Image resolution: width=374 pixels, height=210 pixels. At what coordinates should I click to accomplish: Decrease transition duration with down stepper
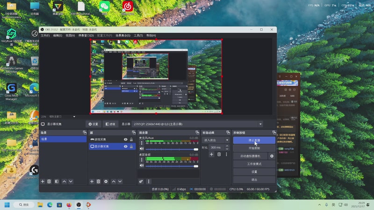point(227,149)
